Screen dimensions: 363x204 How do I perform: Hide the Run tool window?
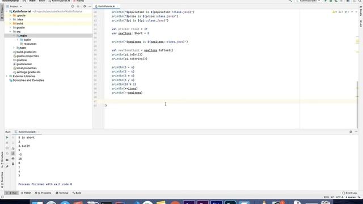[356, 132]
